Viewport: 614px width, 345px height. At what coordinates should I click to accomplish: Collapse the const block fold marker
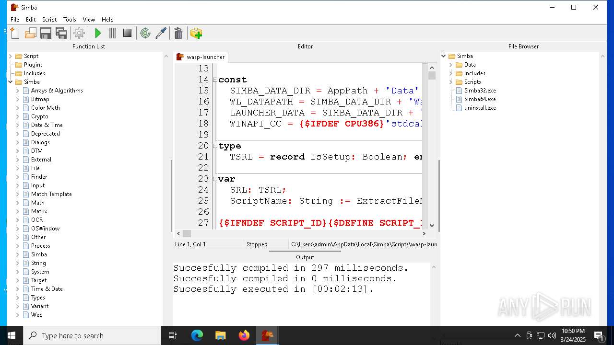[215, 80]
